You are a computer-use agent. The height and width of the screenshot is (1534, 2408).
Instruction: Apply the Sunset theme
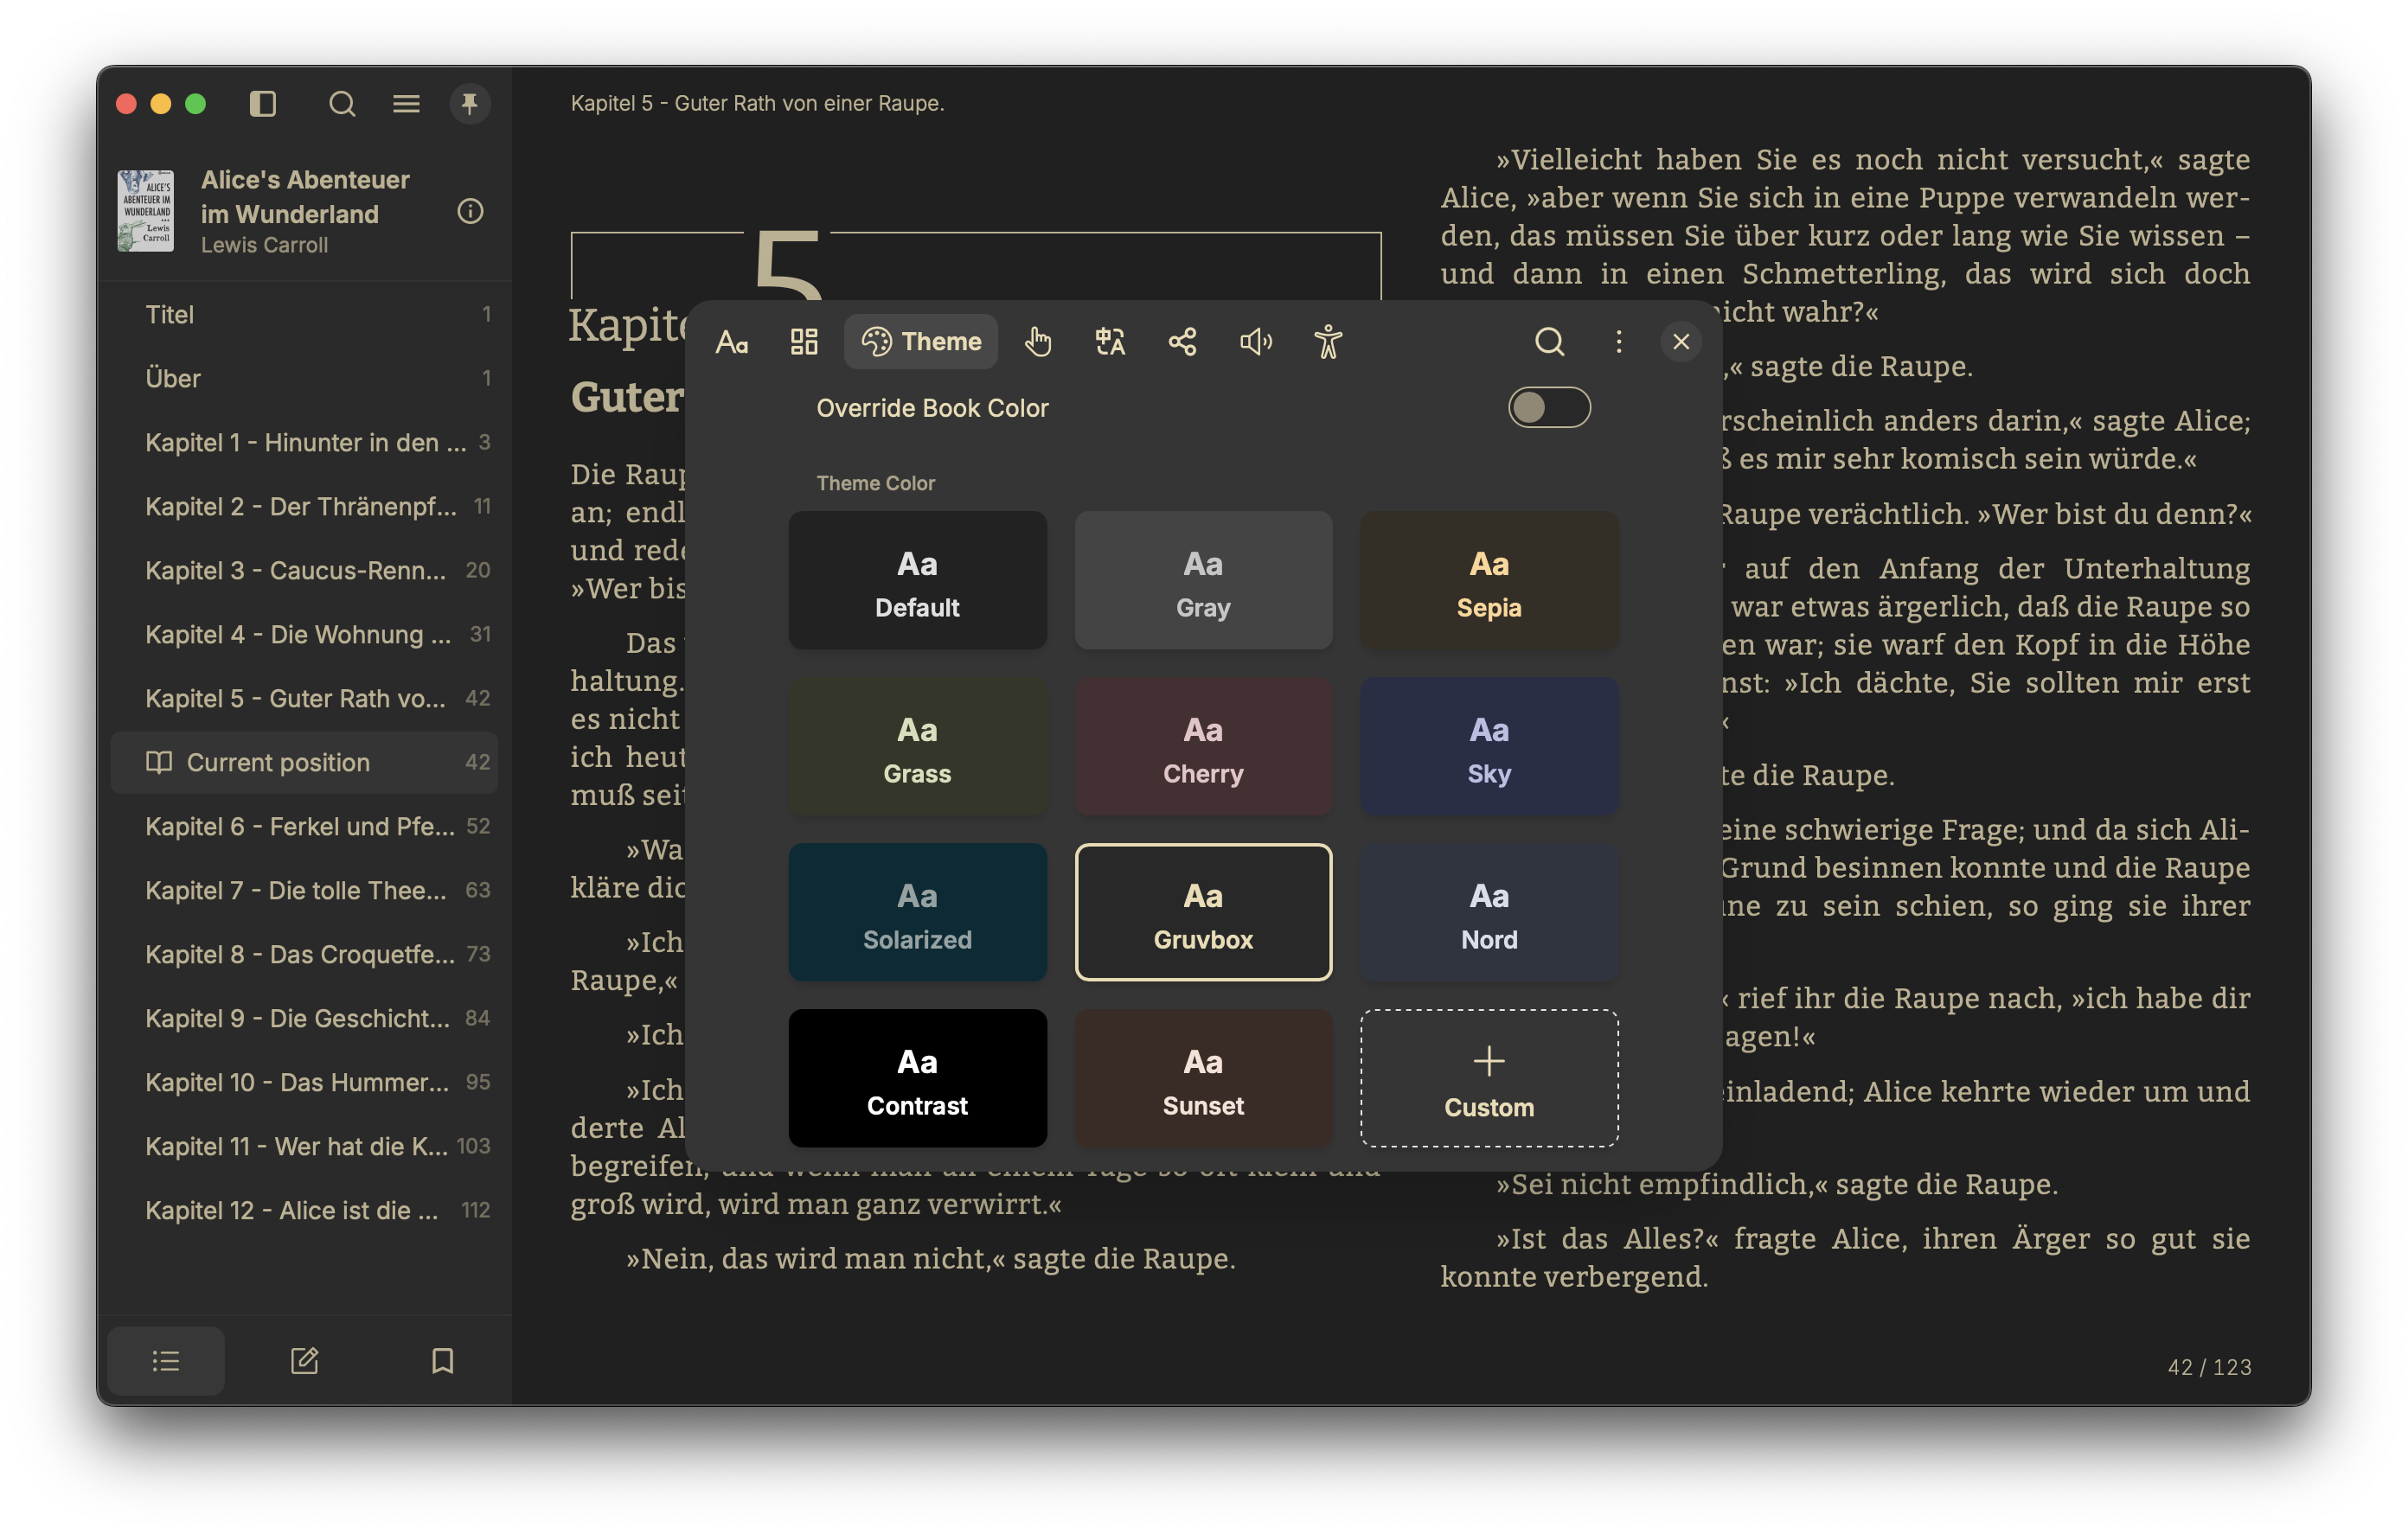[1203, 1079]
